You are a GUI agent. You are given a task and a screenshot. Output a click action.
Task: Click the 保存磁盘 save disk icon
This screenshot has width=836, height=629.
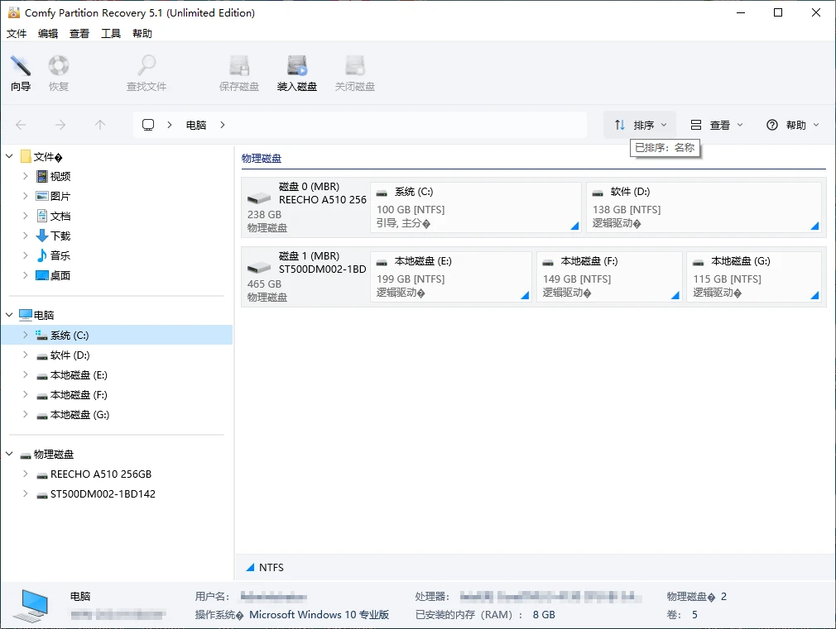click(x=238, y=72)
